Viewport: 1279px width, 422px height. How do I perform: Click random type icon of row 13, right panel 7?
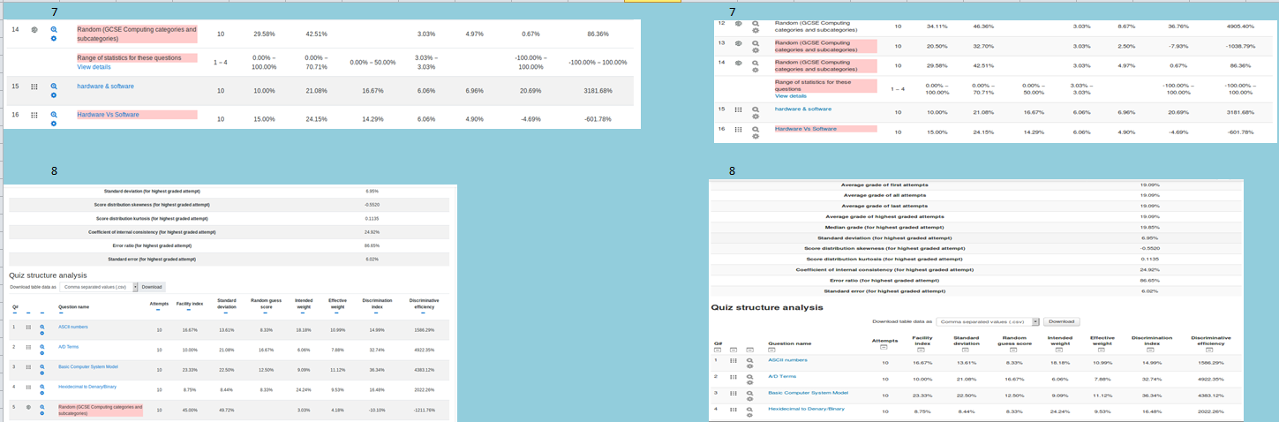coord(739,43)
